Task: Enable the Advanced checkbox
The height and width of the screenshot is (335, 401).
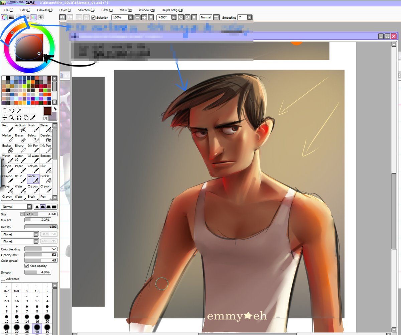Action: point(3,279)
